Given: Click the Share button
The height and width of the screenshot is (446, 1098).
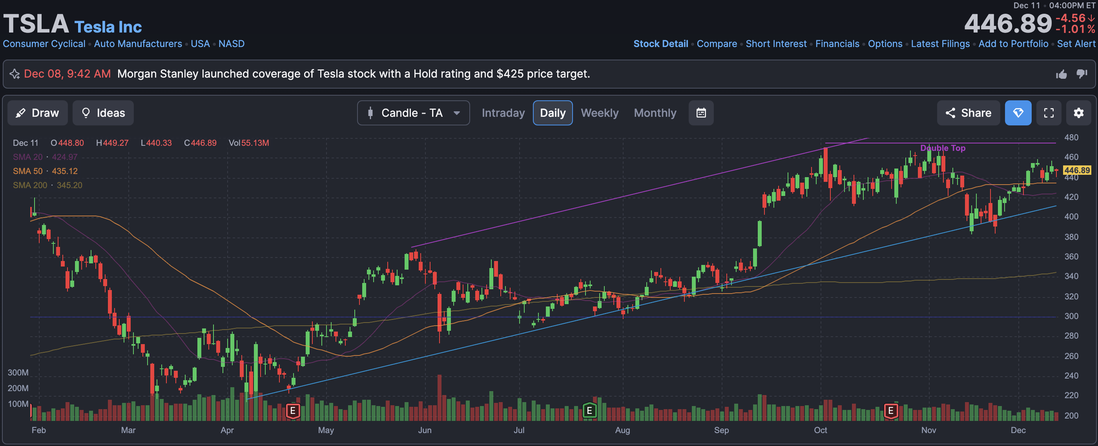Looking at the screenshot, I should (x=968, y=113).
